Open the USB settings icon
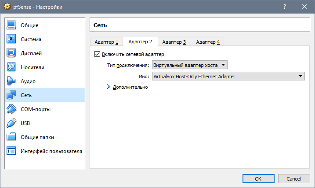The image size is (315, 188). click(12, 123)
